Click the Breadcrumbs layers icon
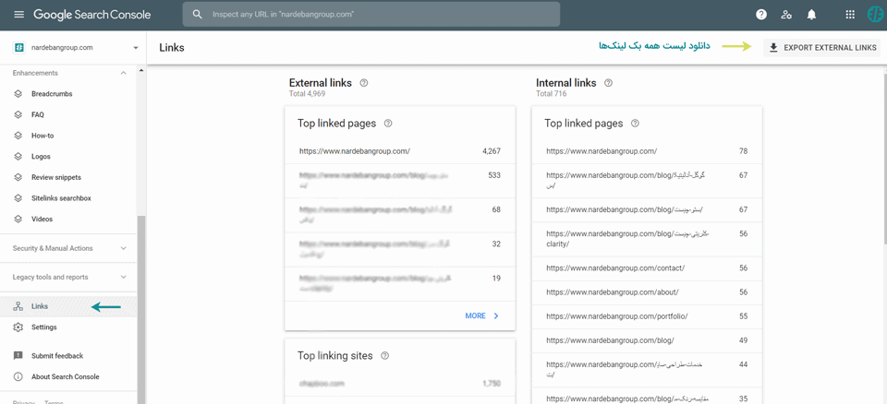887x404 pixels. point(18,94)
